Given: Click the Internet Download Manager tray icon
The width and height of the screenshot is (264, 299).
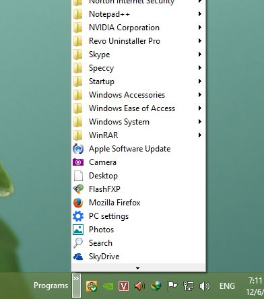Looking at the screenshot, I should click(x=156, y=286).
